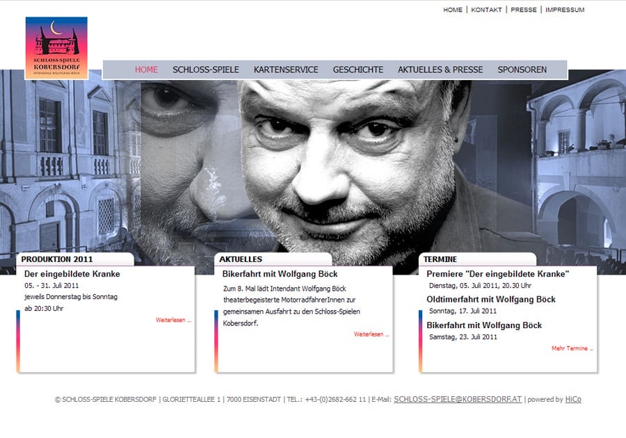Open the SCHLOSS-SPIELE menu item
Viewport: 626px width, 438px height.
click(206, 70)
